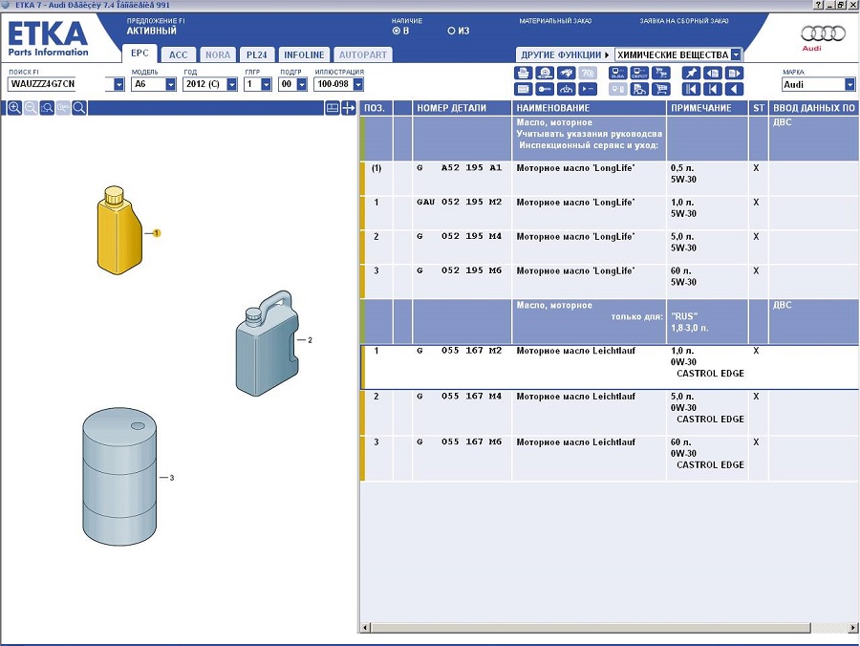The height and width of the screenshot is (646, 860).
Task: Click the list view icon below printer
Action: [524, 89]
